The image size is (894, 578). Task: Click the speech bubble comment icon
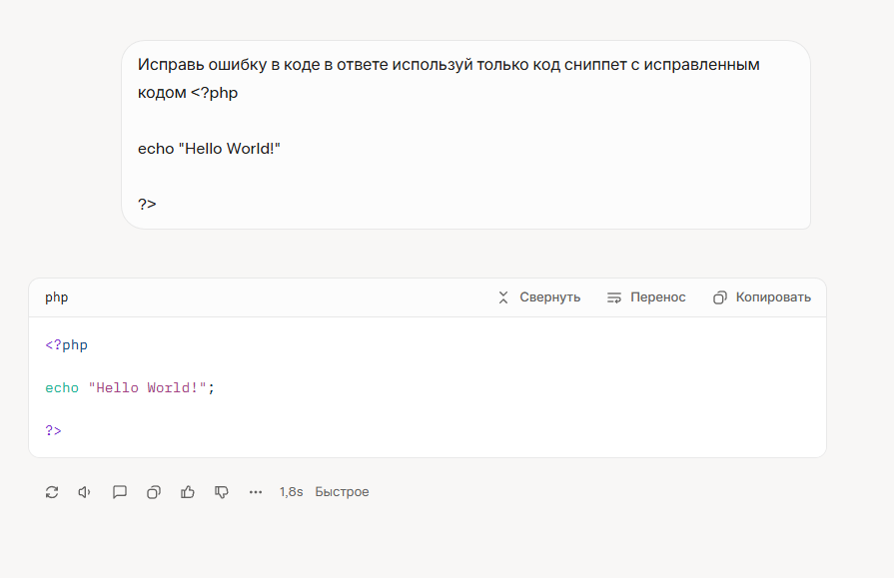[120, 492]
